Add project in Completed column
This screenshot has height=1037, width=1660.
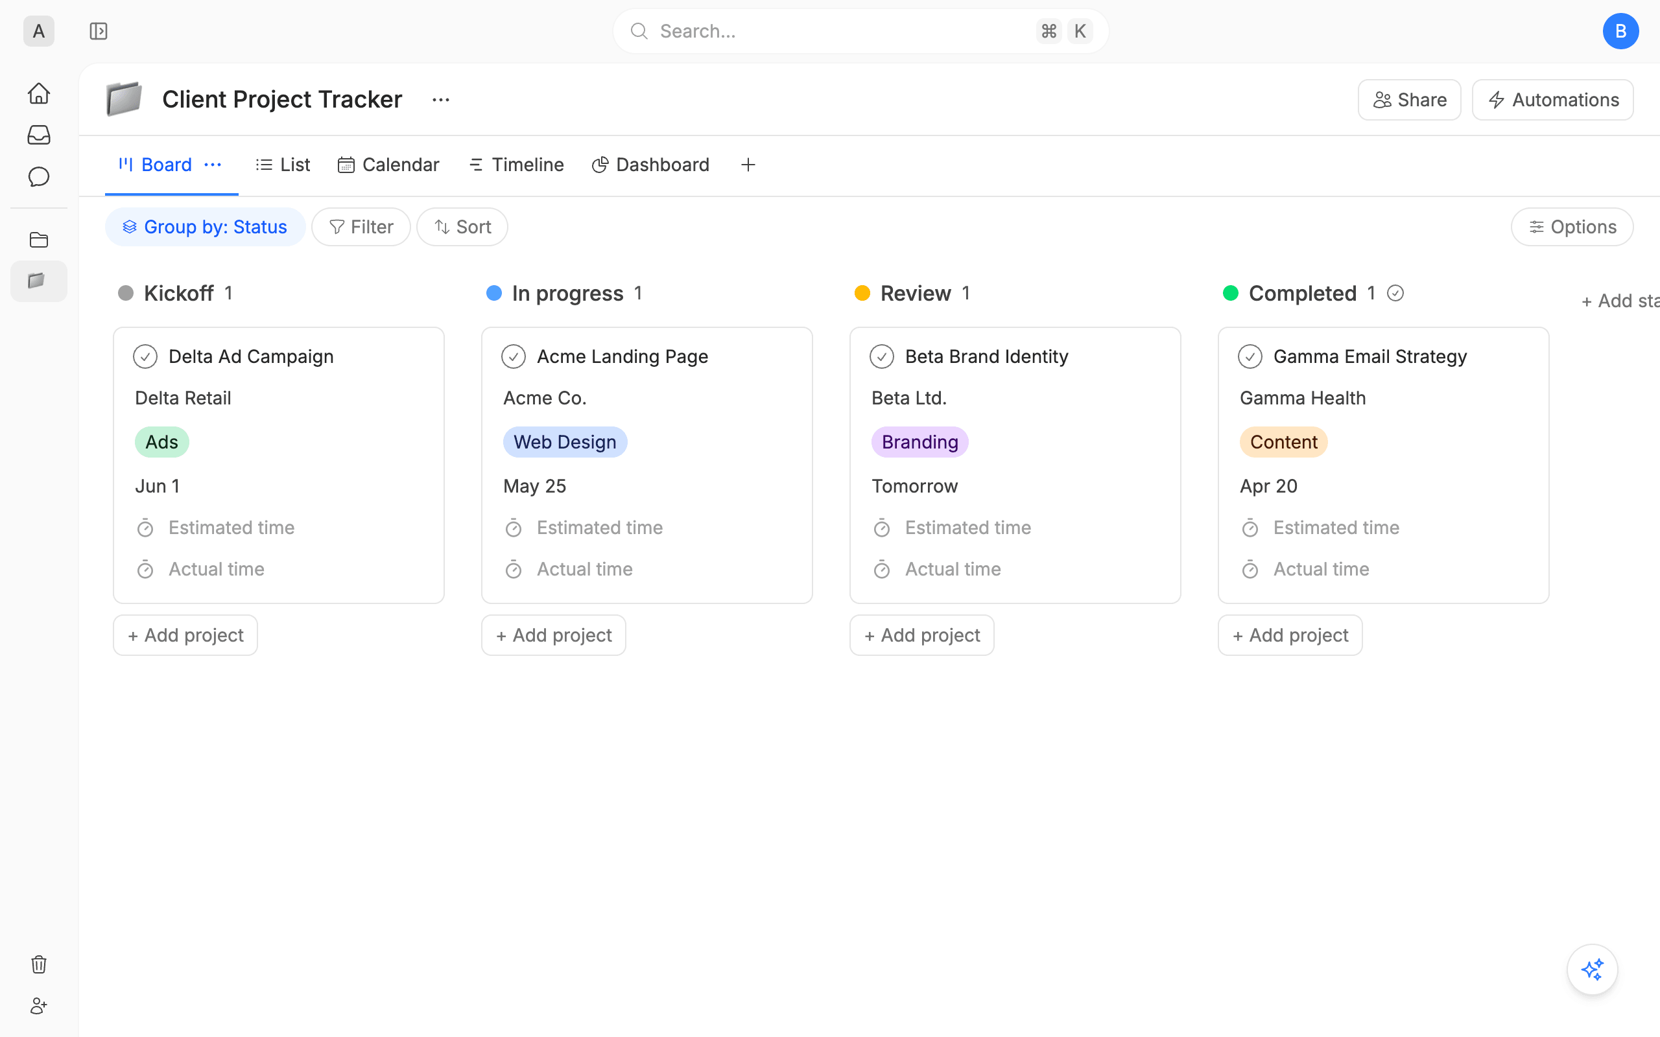1290,635
